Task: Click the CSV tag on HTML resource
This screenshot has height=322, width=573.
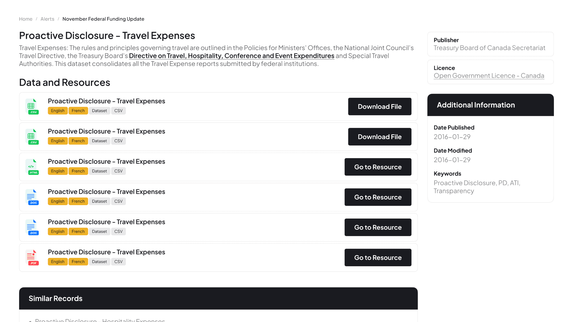Action: pos(118,171)
